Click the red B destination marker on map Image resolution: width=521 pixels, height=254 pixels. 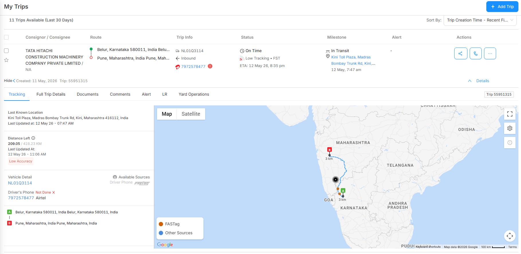pos(330,150)
